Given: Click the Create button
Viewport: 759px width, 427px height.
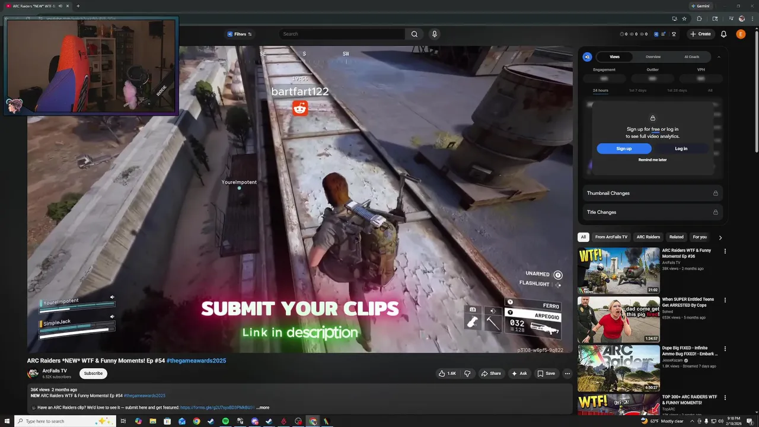Looking at the screenshot, I should [700, 34].
